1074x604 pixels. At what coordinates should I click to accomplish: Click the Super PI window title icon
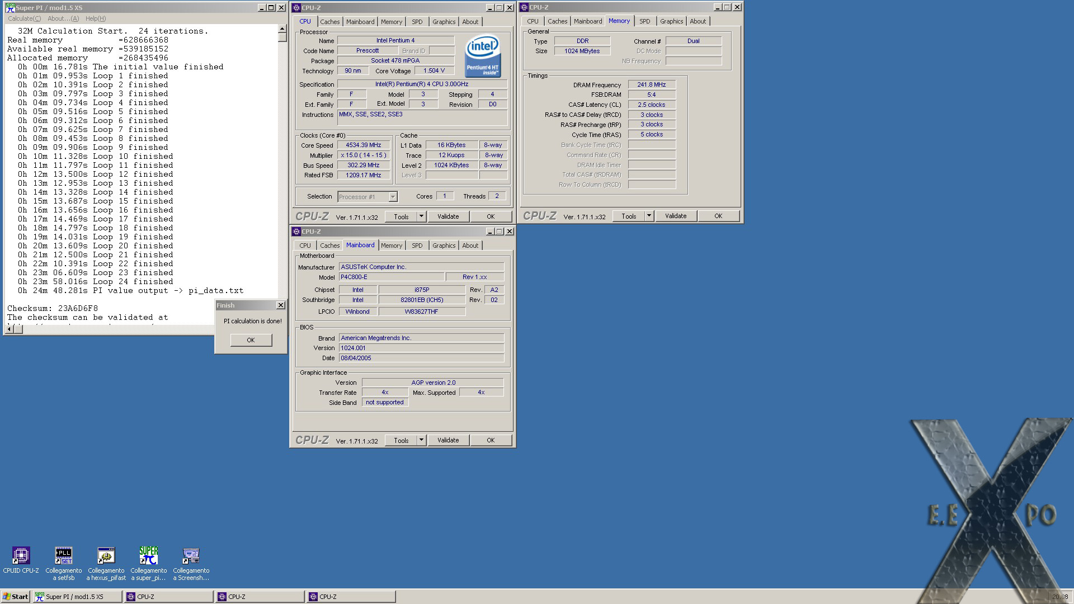[10, 8]
